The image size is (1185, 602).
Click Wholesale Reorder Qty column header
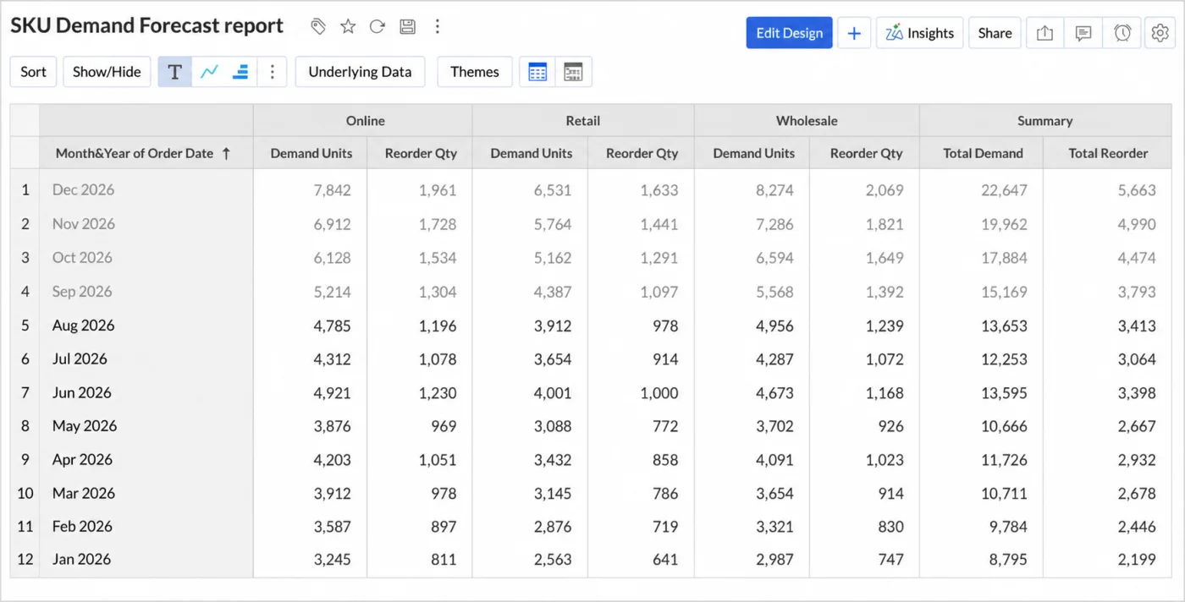(866, 153)
